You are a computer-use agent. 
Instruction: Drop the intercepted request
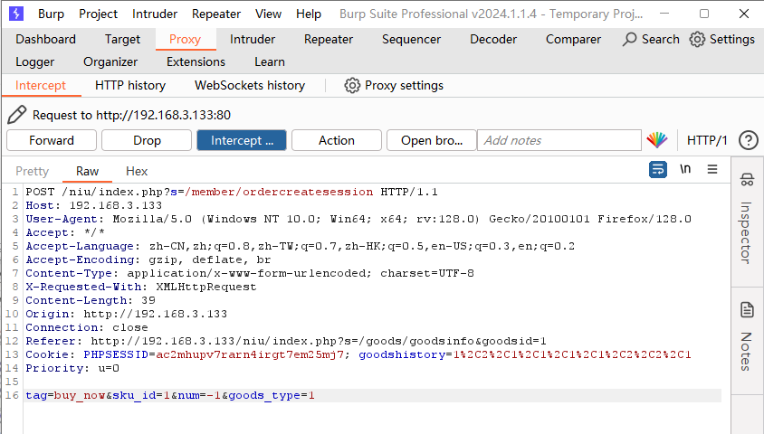click(147, 140)
